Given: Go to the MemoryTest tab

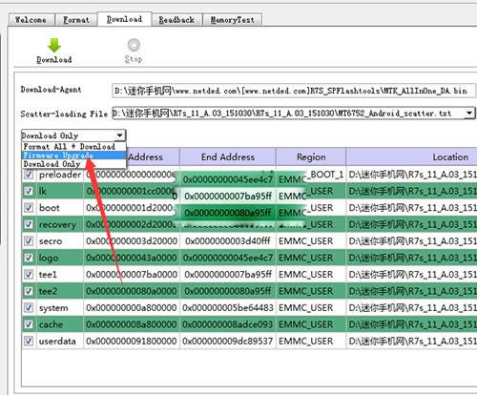Looking at the screenshot, I should 233,20.
